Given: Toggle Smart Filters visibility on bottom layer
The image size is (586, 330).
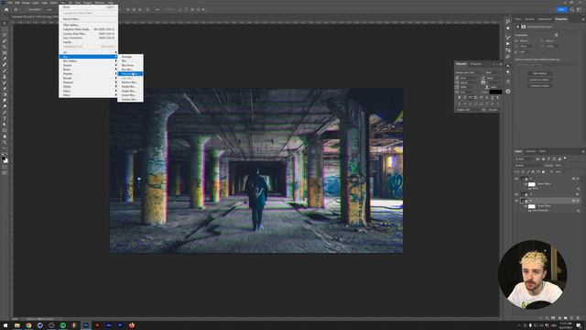Looking at the screenshot, I should point(526,206).
